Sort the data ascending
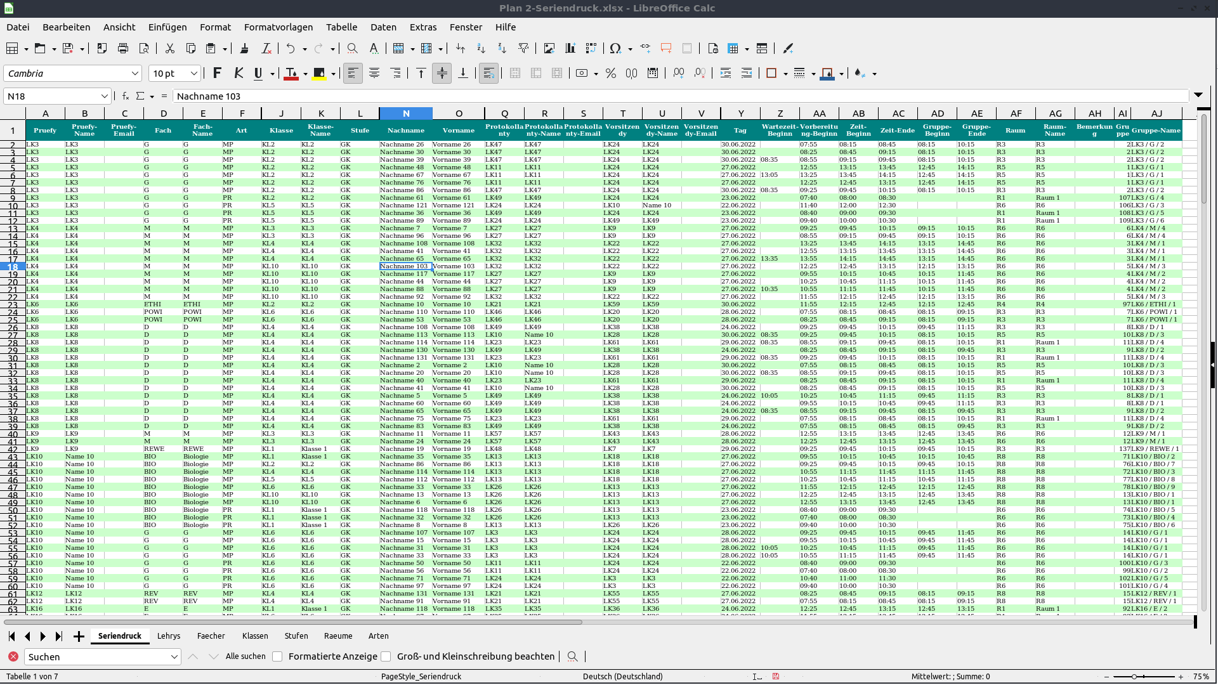This screenshot has height=685, width=1218. click(x=480, y=48)
